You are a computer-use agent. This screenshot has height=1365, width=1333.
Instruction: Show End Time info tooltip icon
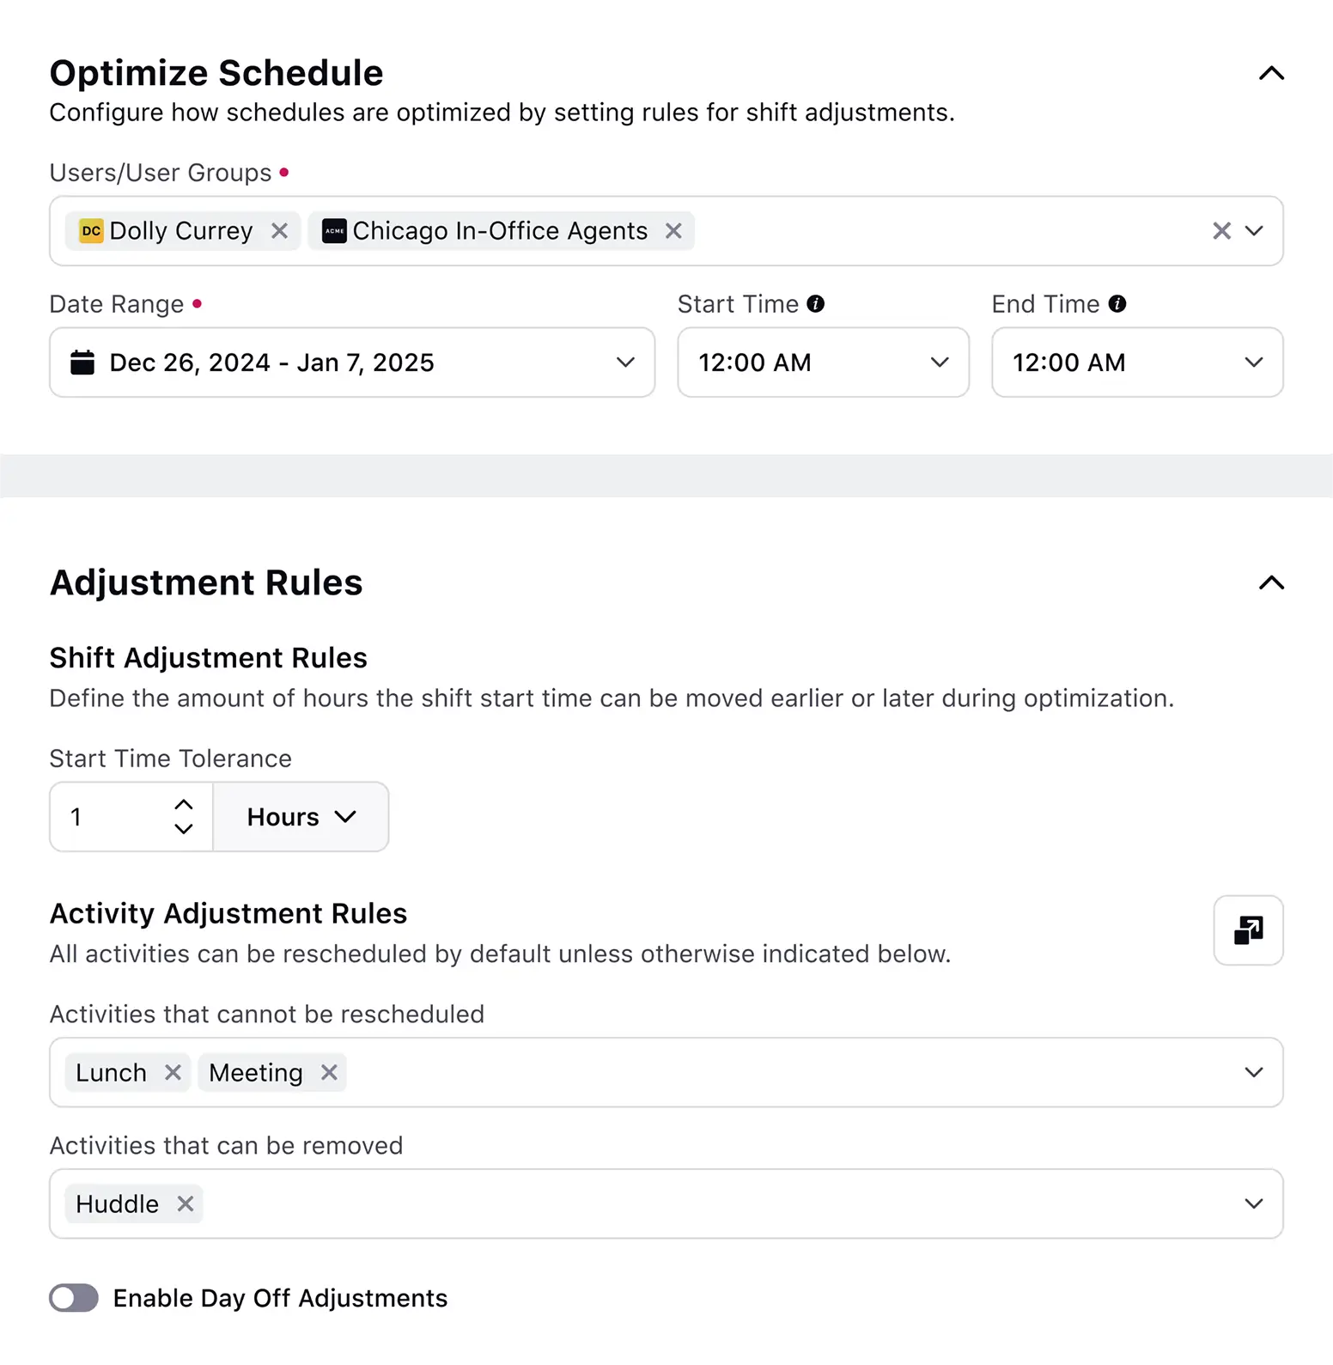pyautogui.click(x=1117, y=304)
